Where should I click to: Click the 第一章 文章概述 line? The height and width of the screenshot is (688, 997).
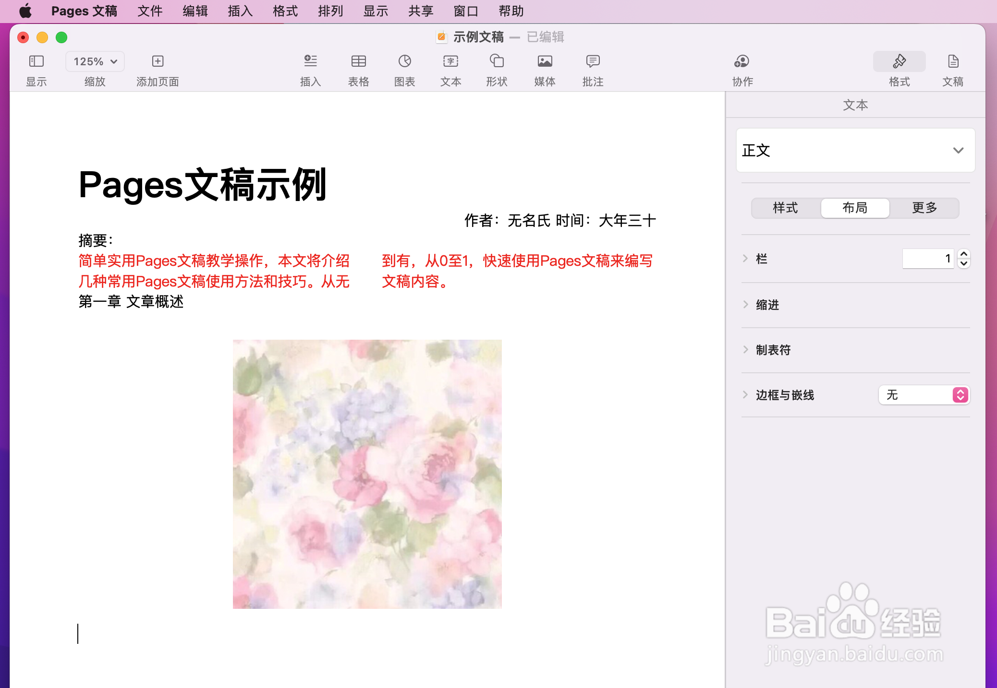click(131, 302)
